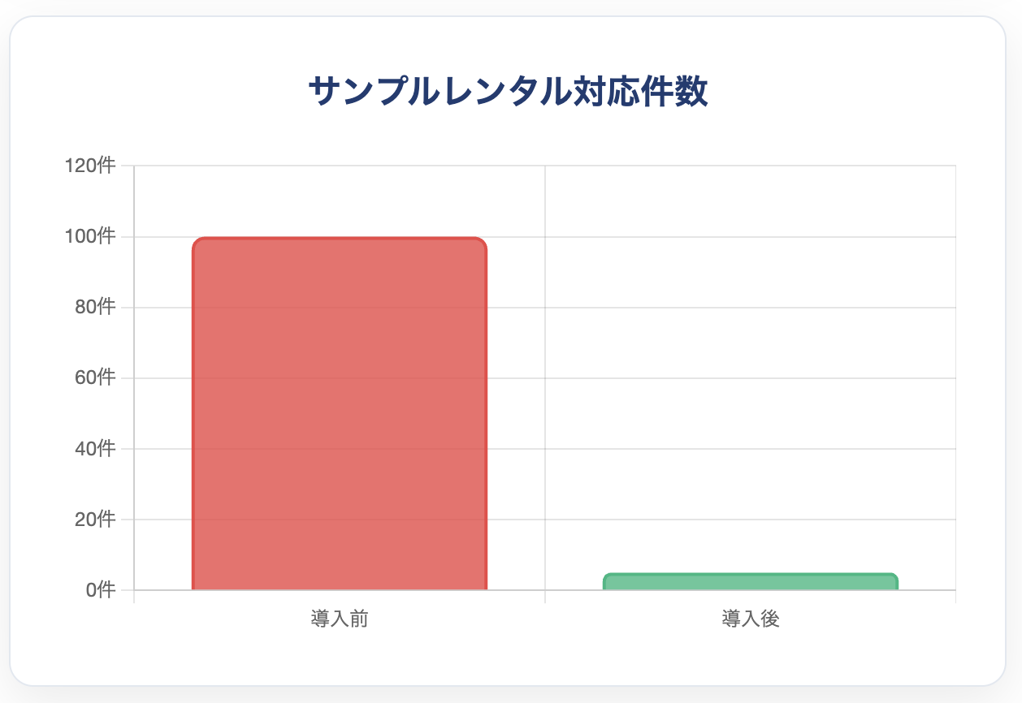Viewport: 1022px width, 703px height.
Task: Select the chart title サンプルレンタル対応件数
Action: 508,92
